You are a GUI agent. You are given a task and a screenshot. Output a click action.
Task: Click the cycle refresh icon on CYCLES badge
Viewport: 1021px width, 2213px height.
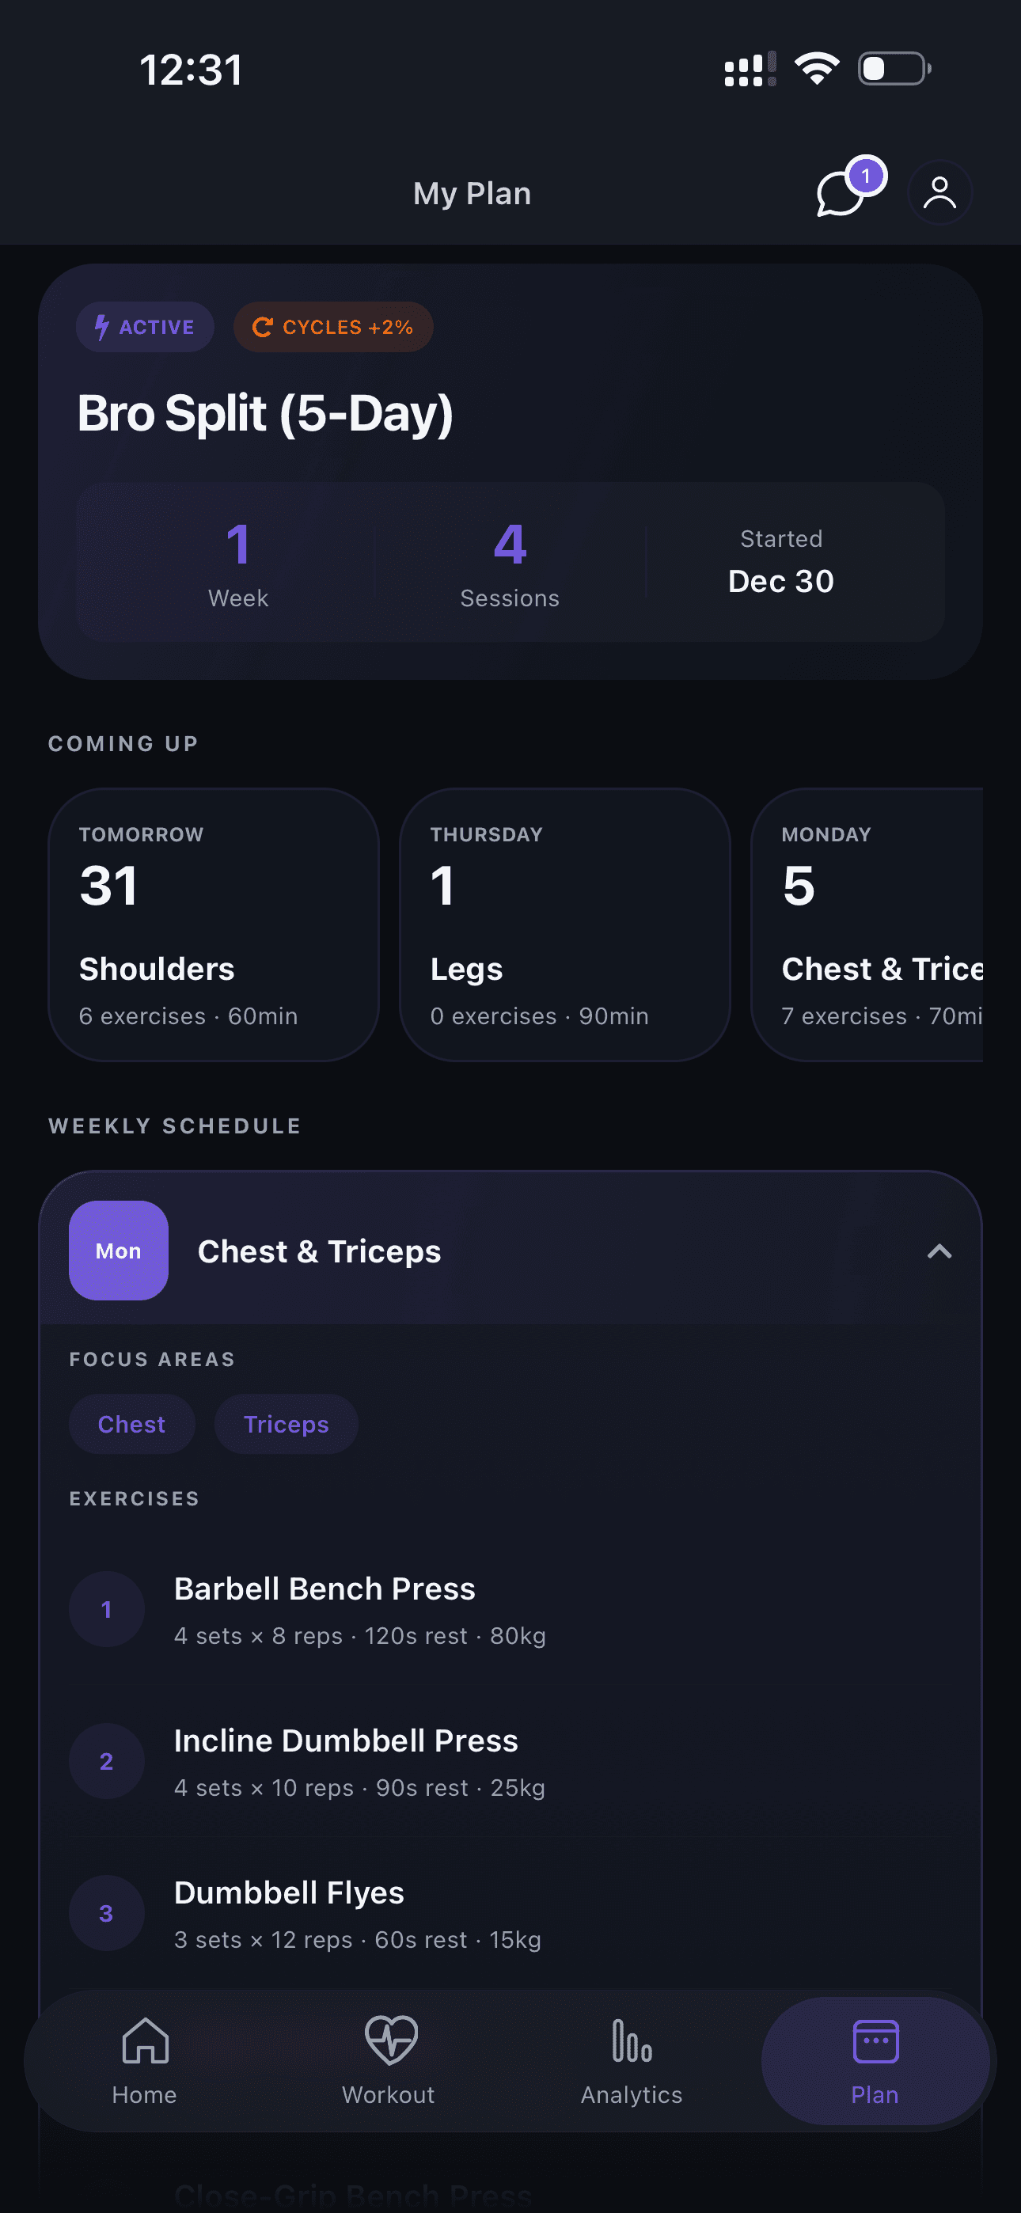point(263,326)
